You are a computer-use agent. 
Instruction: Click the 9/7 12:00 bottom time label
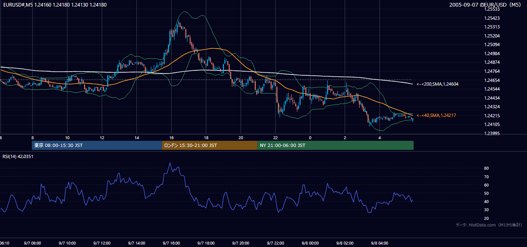[x=102, y=243]
